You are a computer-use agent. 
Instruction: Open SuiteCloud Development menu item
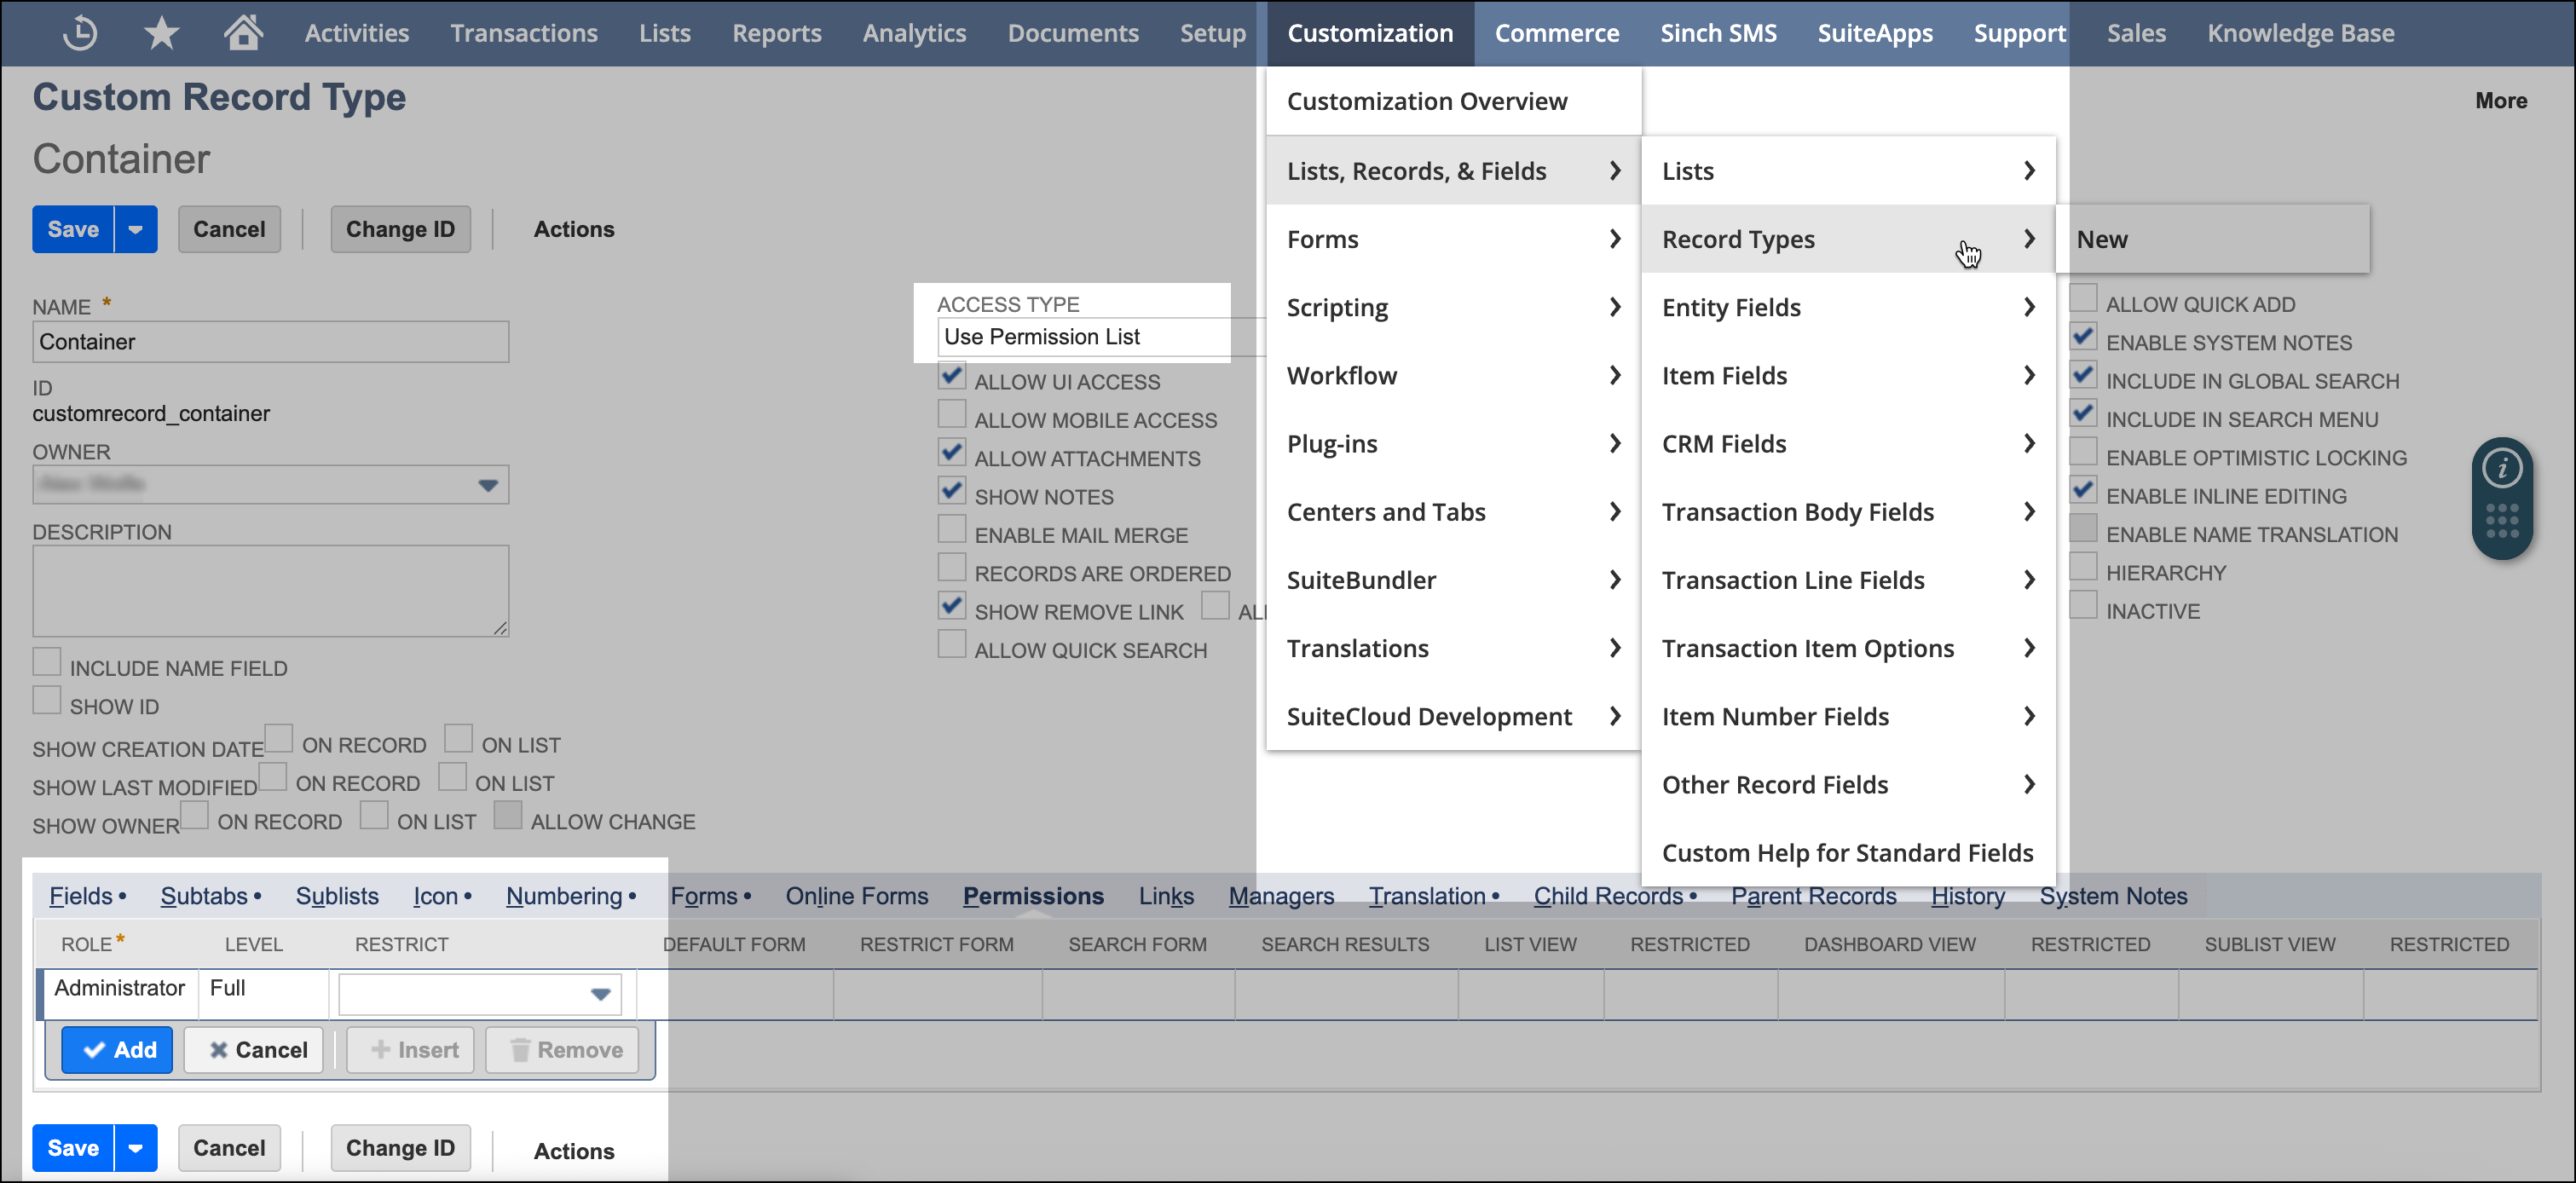(x=1452, y=716)
